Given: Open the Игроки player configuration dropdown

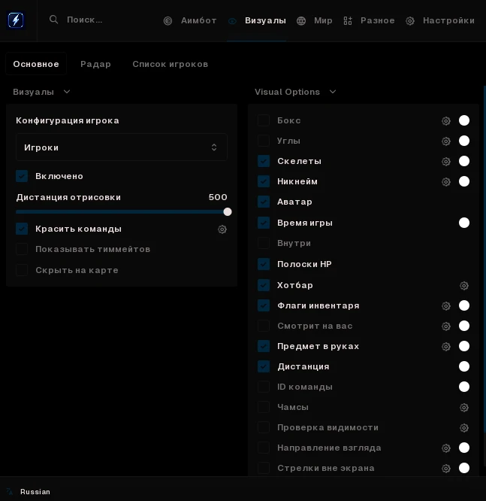Looking at the screenshot, I should (122, 147).
